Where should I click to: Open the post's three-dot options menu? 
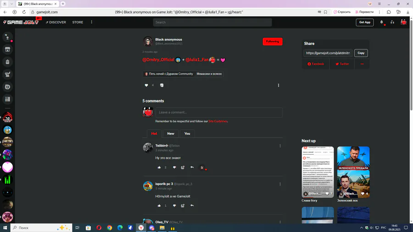[279, 85]
